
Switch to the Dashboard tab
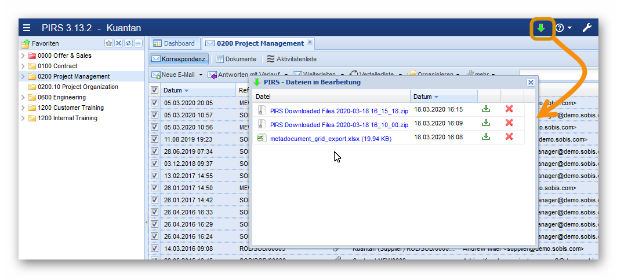pos(175,43)
